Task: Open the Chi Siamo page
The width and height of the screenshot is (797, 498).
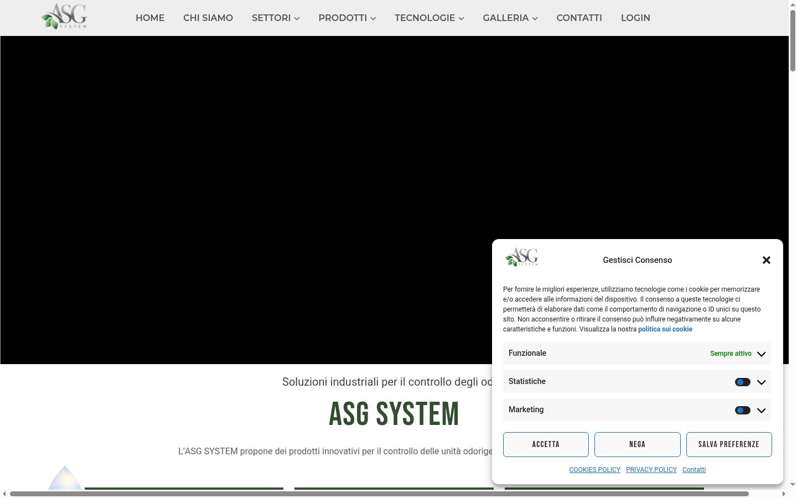Action: click(208, 18)
